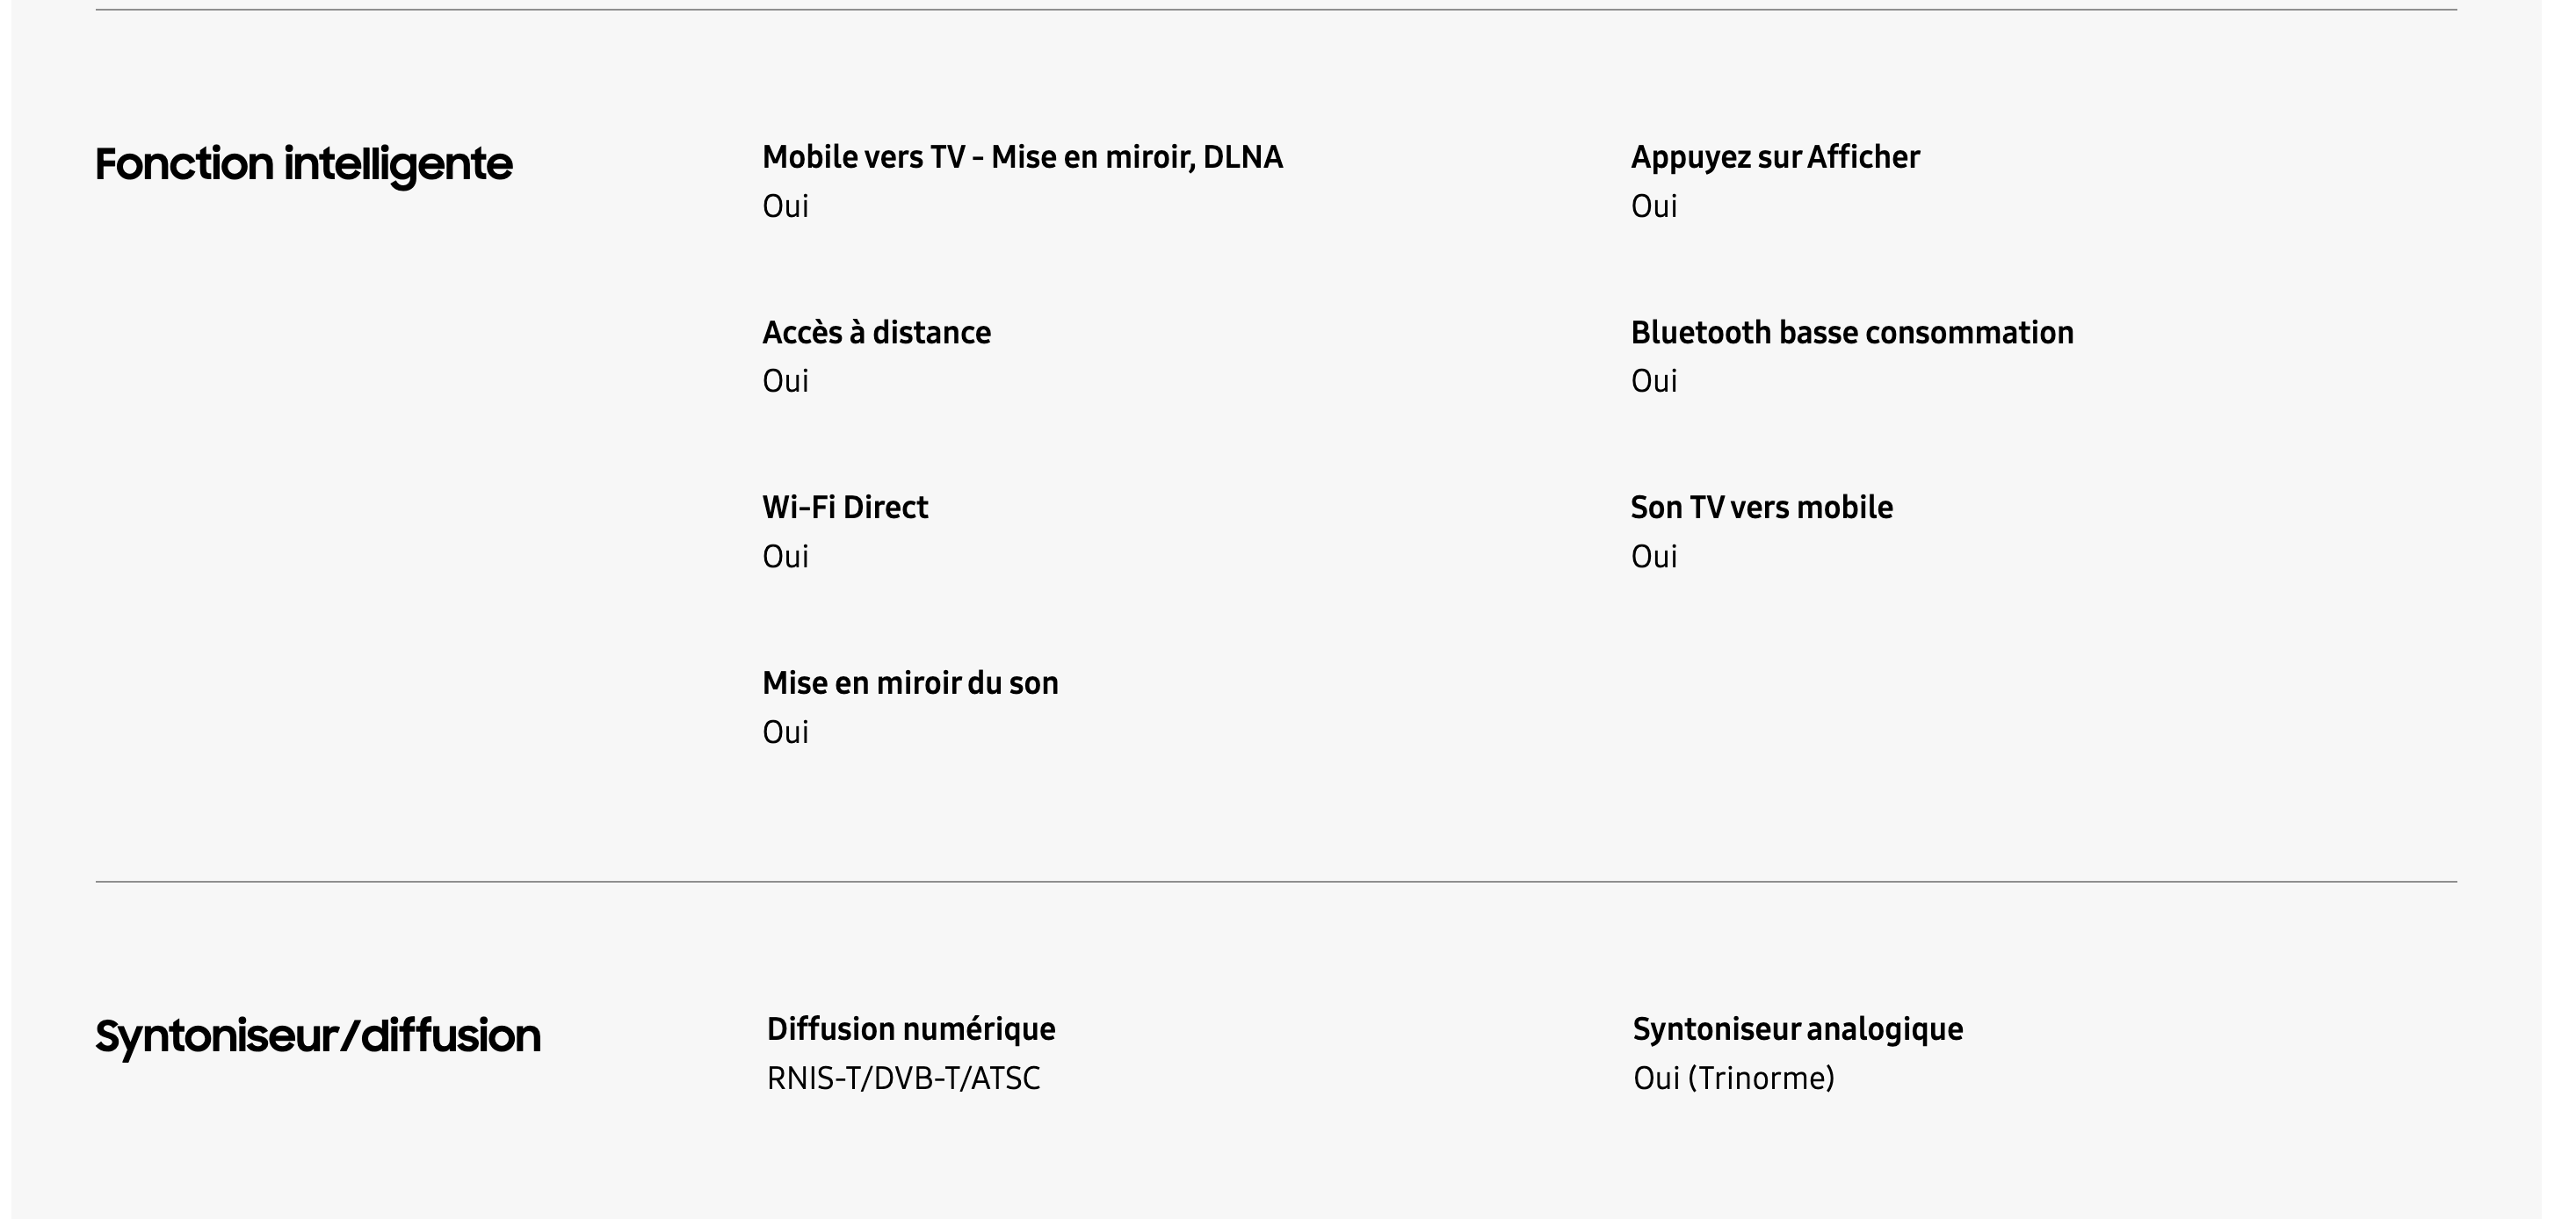The image size is (2576, 1219).
Task: Click the "Oui (Trinorme)" value text
Action: (1733, 1078)
